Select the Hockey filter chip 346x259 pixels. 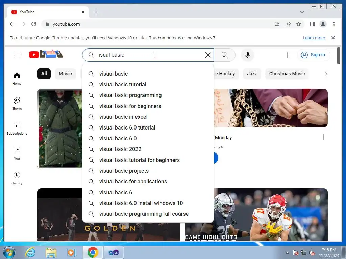(x=226, y=74)
